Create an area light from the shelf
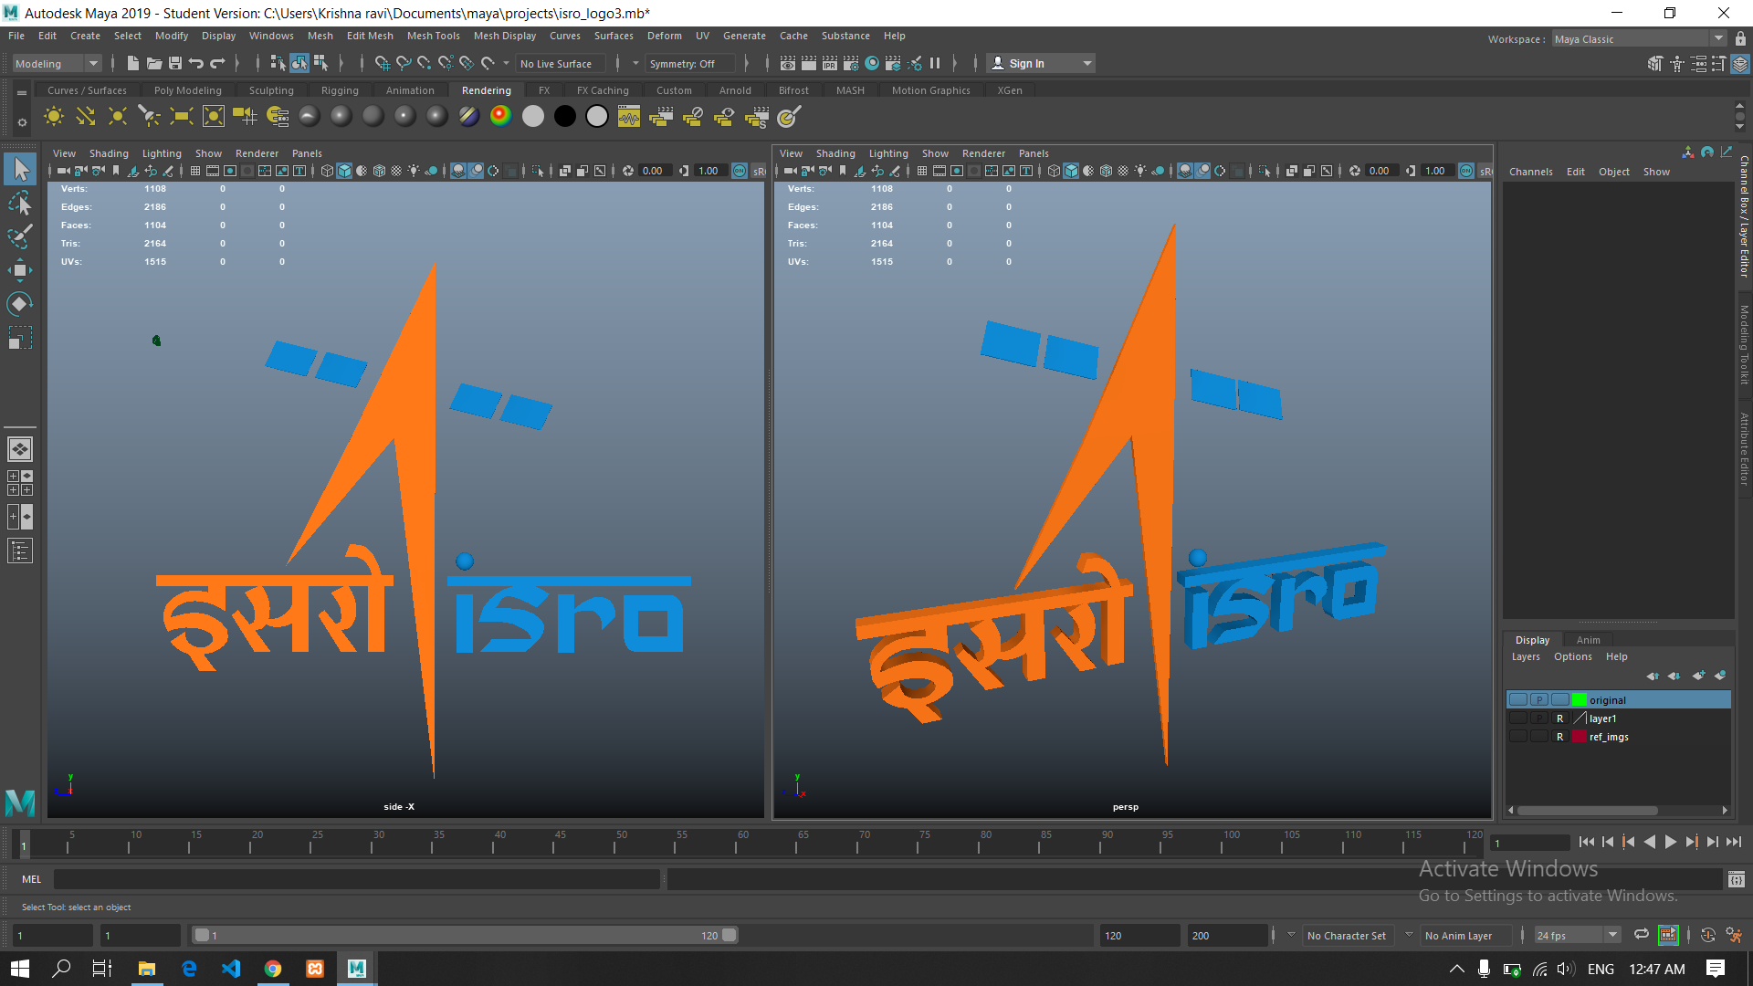This screenshot has height=986, width=1753. point(182,116)
